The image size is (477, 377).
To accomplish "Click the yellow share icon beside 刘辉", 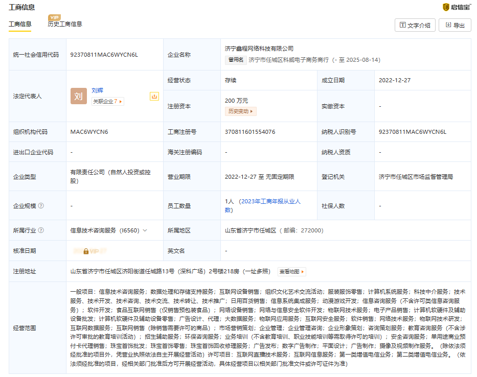I will 154,96.
